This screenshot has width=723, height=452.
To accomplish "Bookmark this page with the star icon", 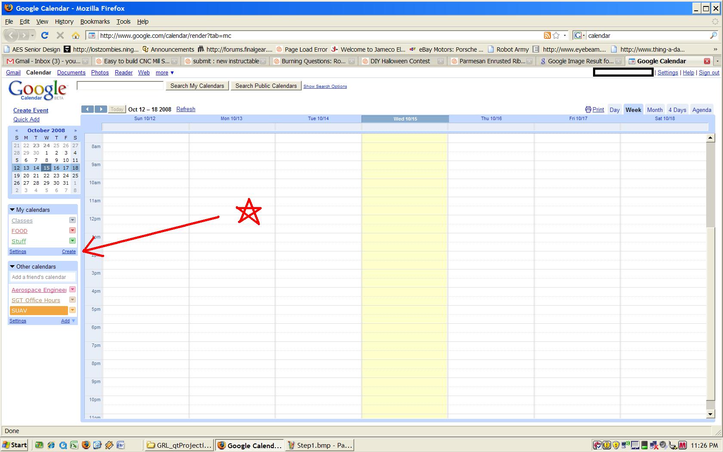I will (556, 35).
